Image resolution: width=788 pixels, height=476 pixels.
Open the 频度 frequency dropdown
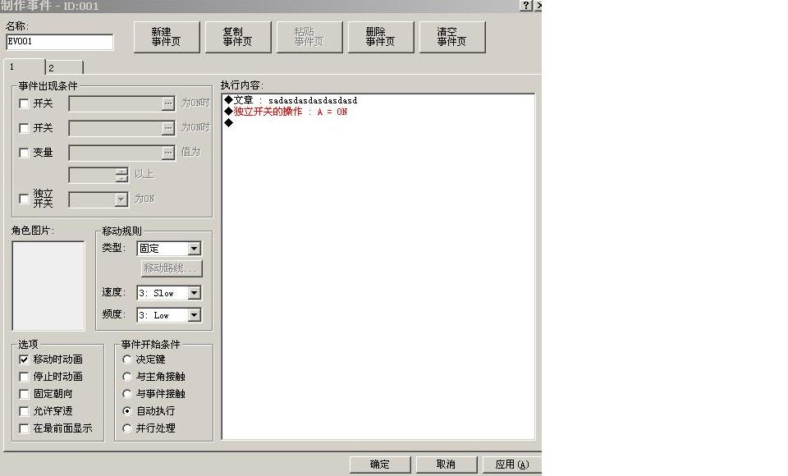tap(194, 315)
